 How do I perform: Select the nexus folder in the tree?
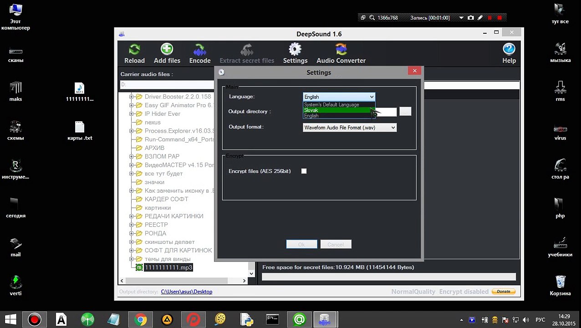(153, 122)
